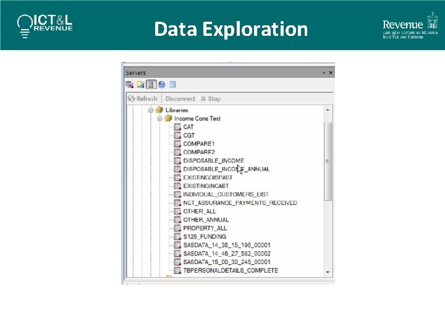445x334 pixels.
Task: Click the DISPOSABLE_INCOME table icon
Action: (177, 161)
